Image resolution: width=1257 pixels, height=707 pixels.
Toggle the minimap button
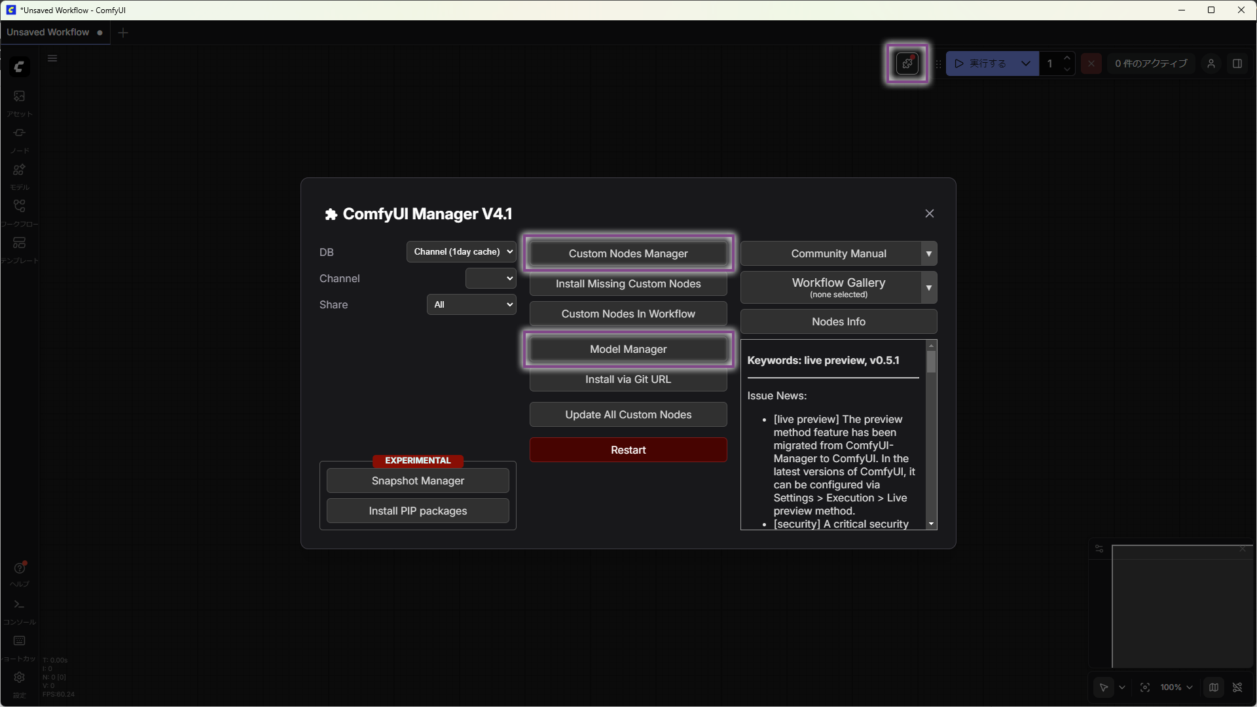click(x=1214, y=687)
